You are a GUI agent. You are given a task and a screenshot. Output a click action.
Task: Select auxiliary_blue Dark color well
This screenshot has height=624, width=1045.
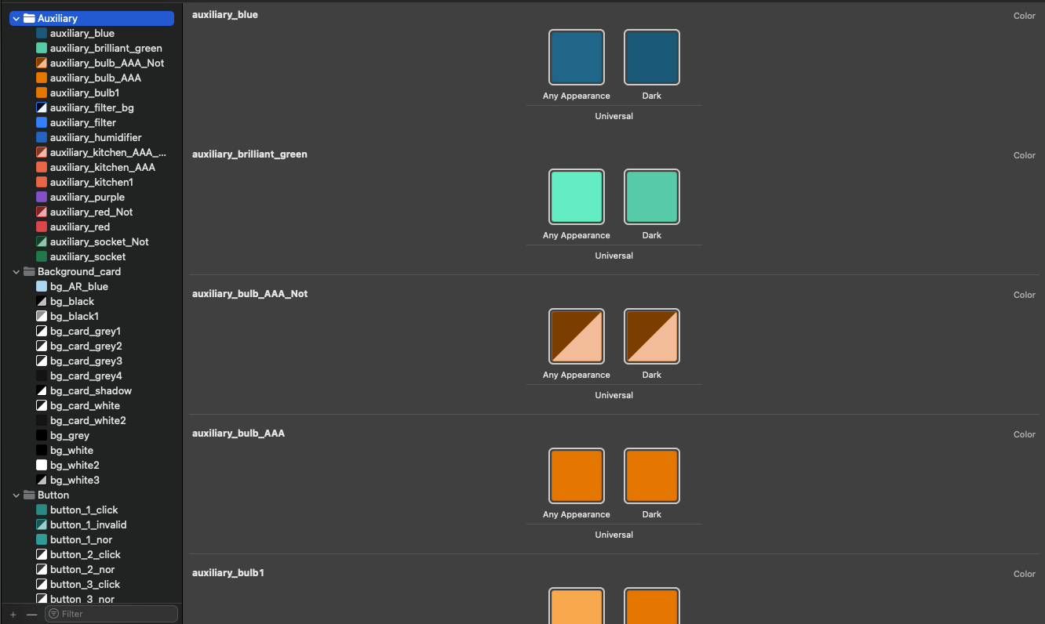(x=652, y=57)
